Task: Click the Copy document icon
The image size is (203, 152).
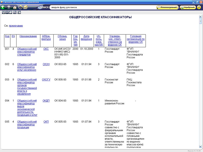Action: click(15, 12)
